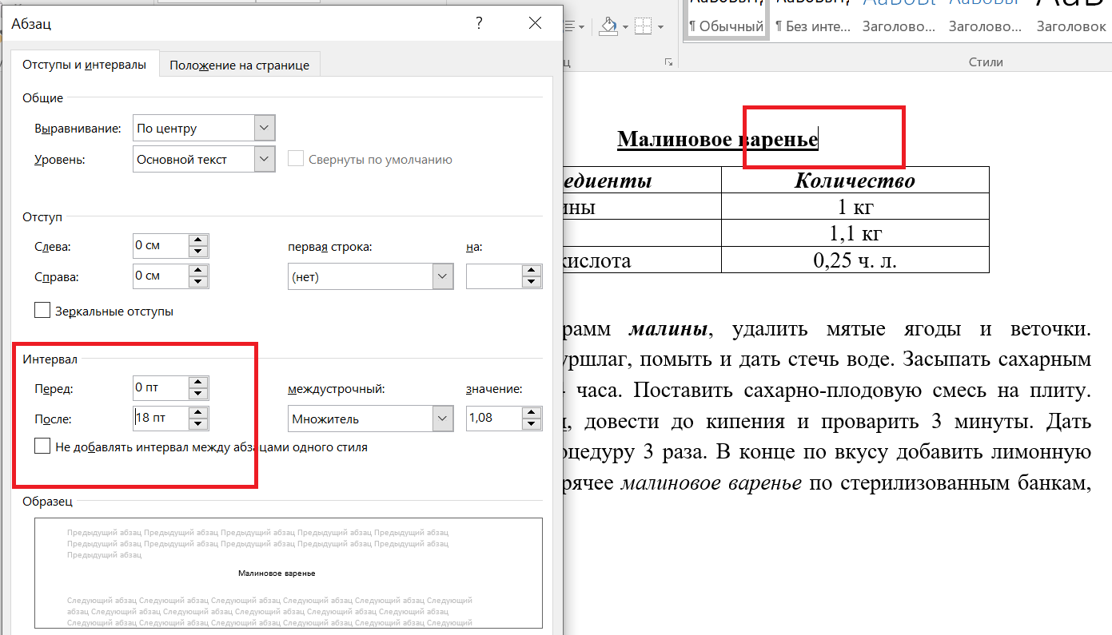Increase the first-line 'на' value up arrow
Image resolution: width=1112 pixels, height=635 pixels.
532,272
